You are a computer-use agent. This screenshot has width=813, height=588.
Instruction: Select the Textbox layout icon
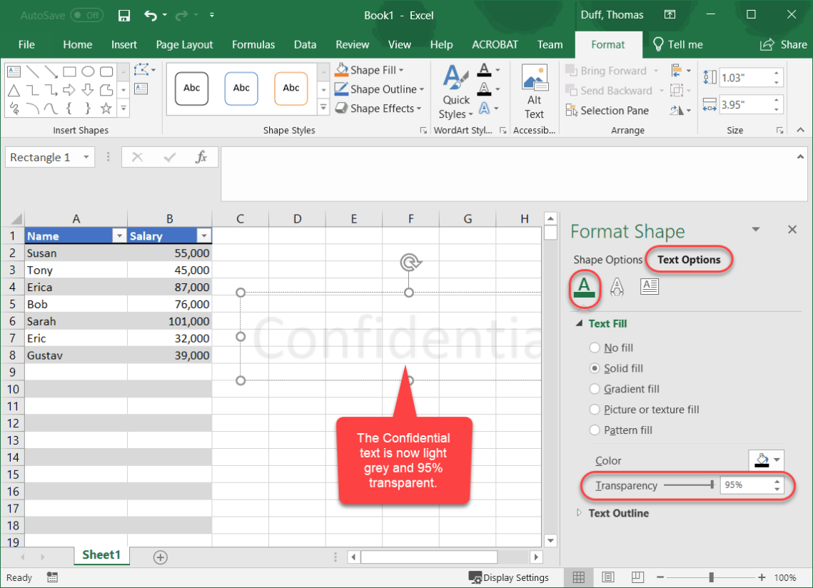649,286
